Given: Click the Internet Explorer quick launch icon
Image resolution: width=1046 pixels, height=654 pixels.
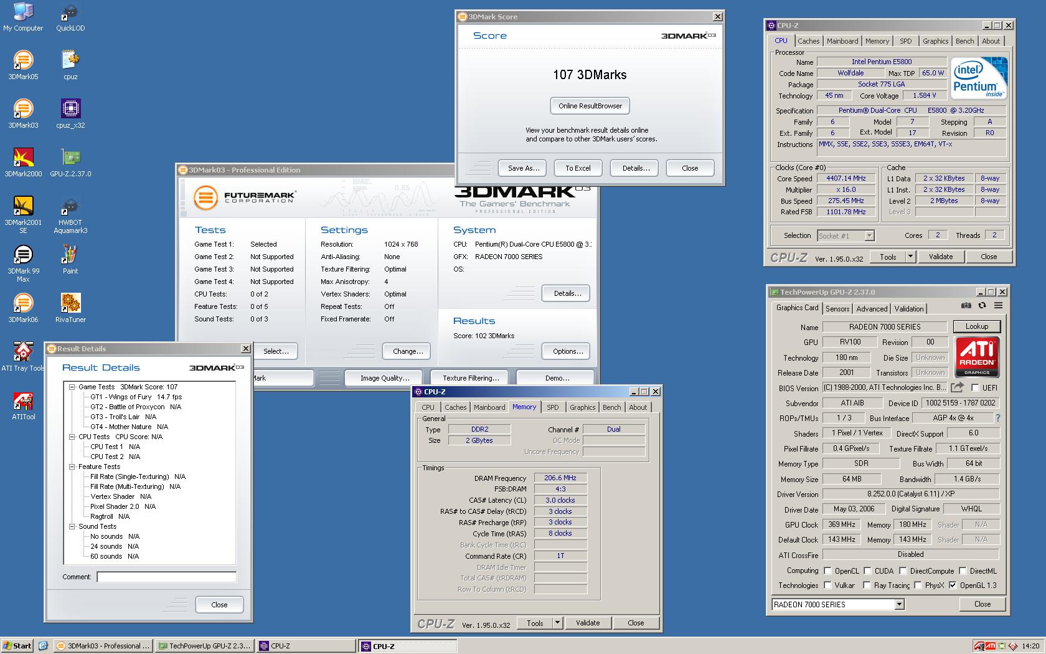Looking at the screenshot, I should (43, 646).
